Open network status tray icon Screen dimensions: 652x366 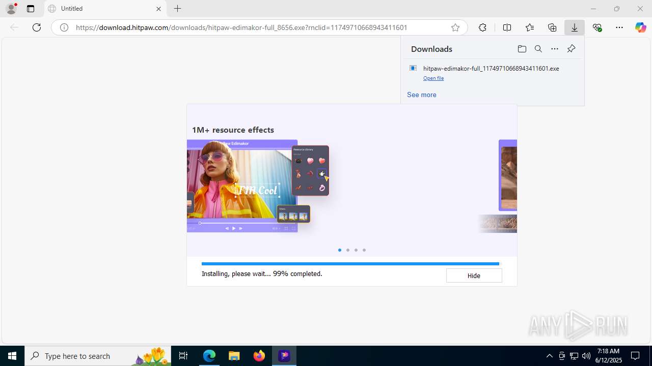574,356
